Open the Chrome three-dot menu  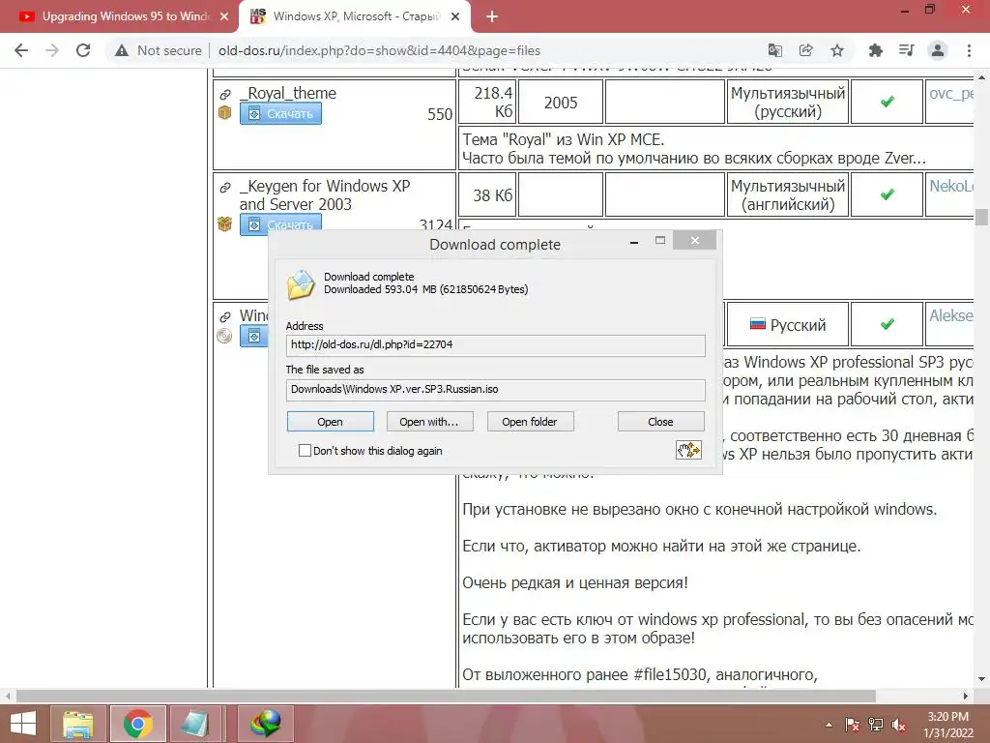click(969, 50)
